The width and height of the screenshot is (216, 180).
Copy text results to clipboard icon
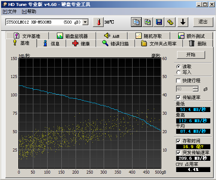coord(136,22)
